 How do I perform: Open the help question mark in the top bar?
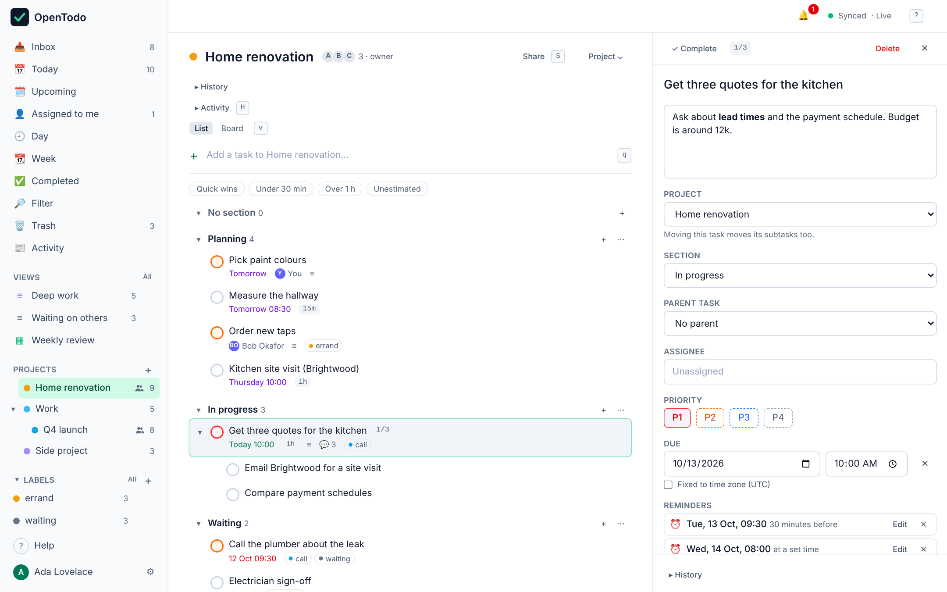click(x=916, y=16)
